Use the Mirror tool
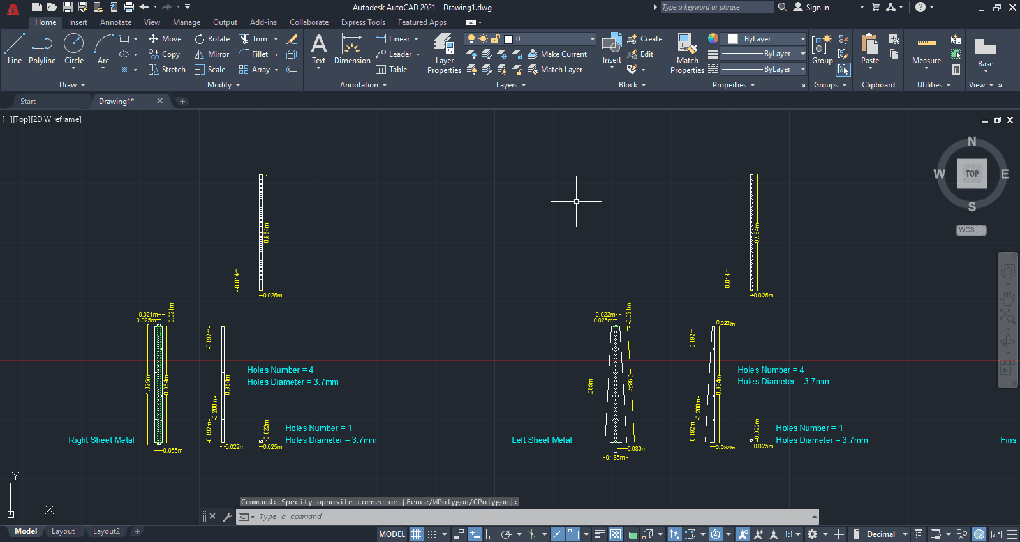Viewport: 1020px width, 542px height. click(x=212, y=54)
